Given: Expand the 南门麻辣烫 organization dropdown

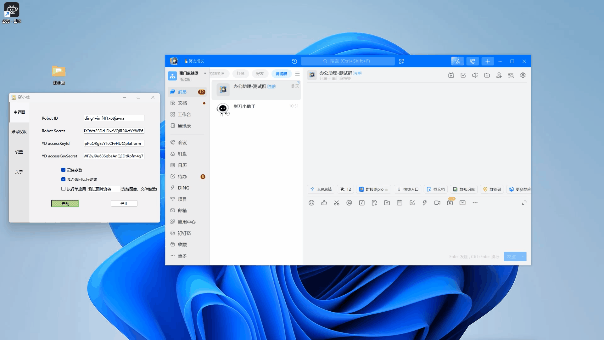Looking at the screenshot, I should 205,73.
